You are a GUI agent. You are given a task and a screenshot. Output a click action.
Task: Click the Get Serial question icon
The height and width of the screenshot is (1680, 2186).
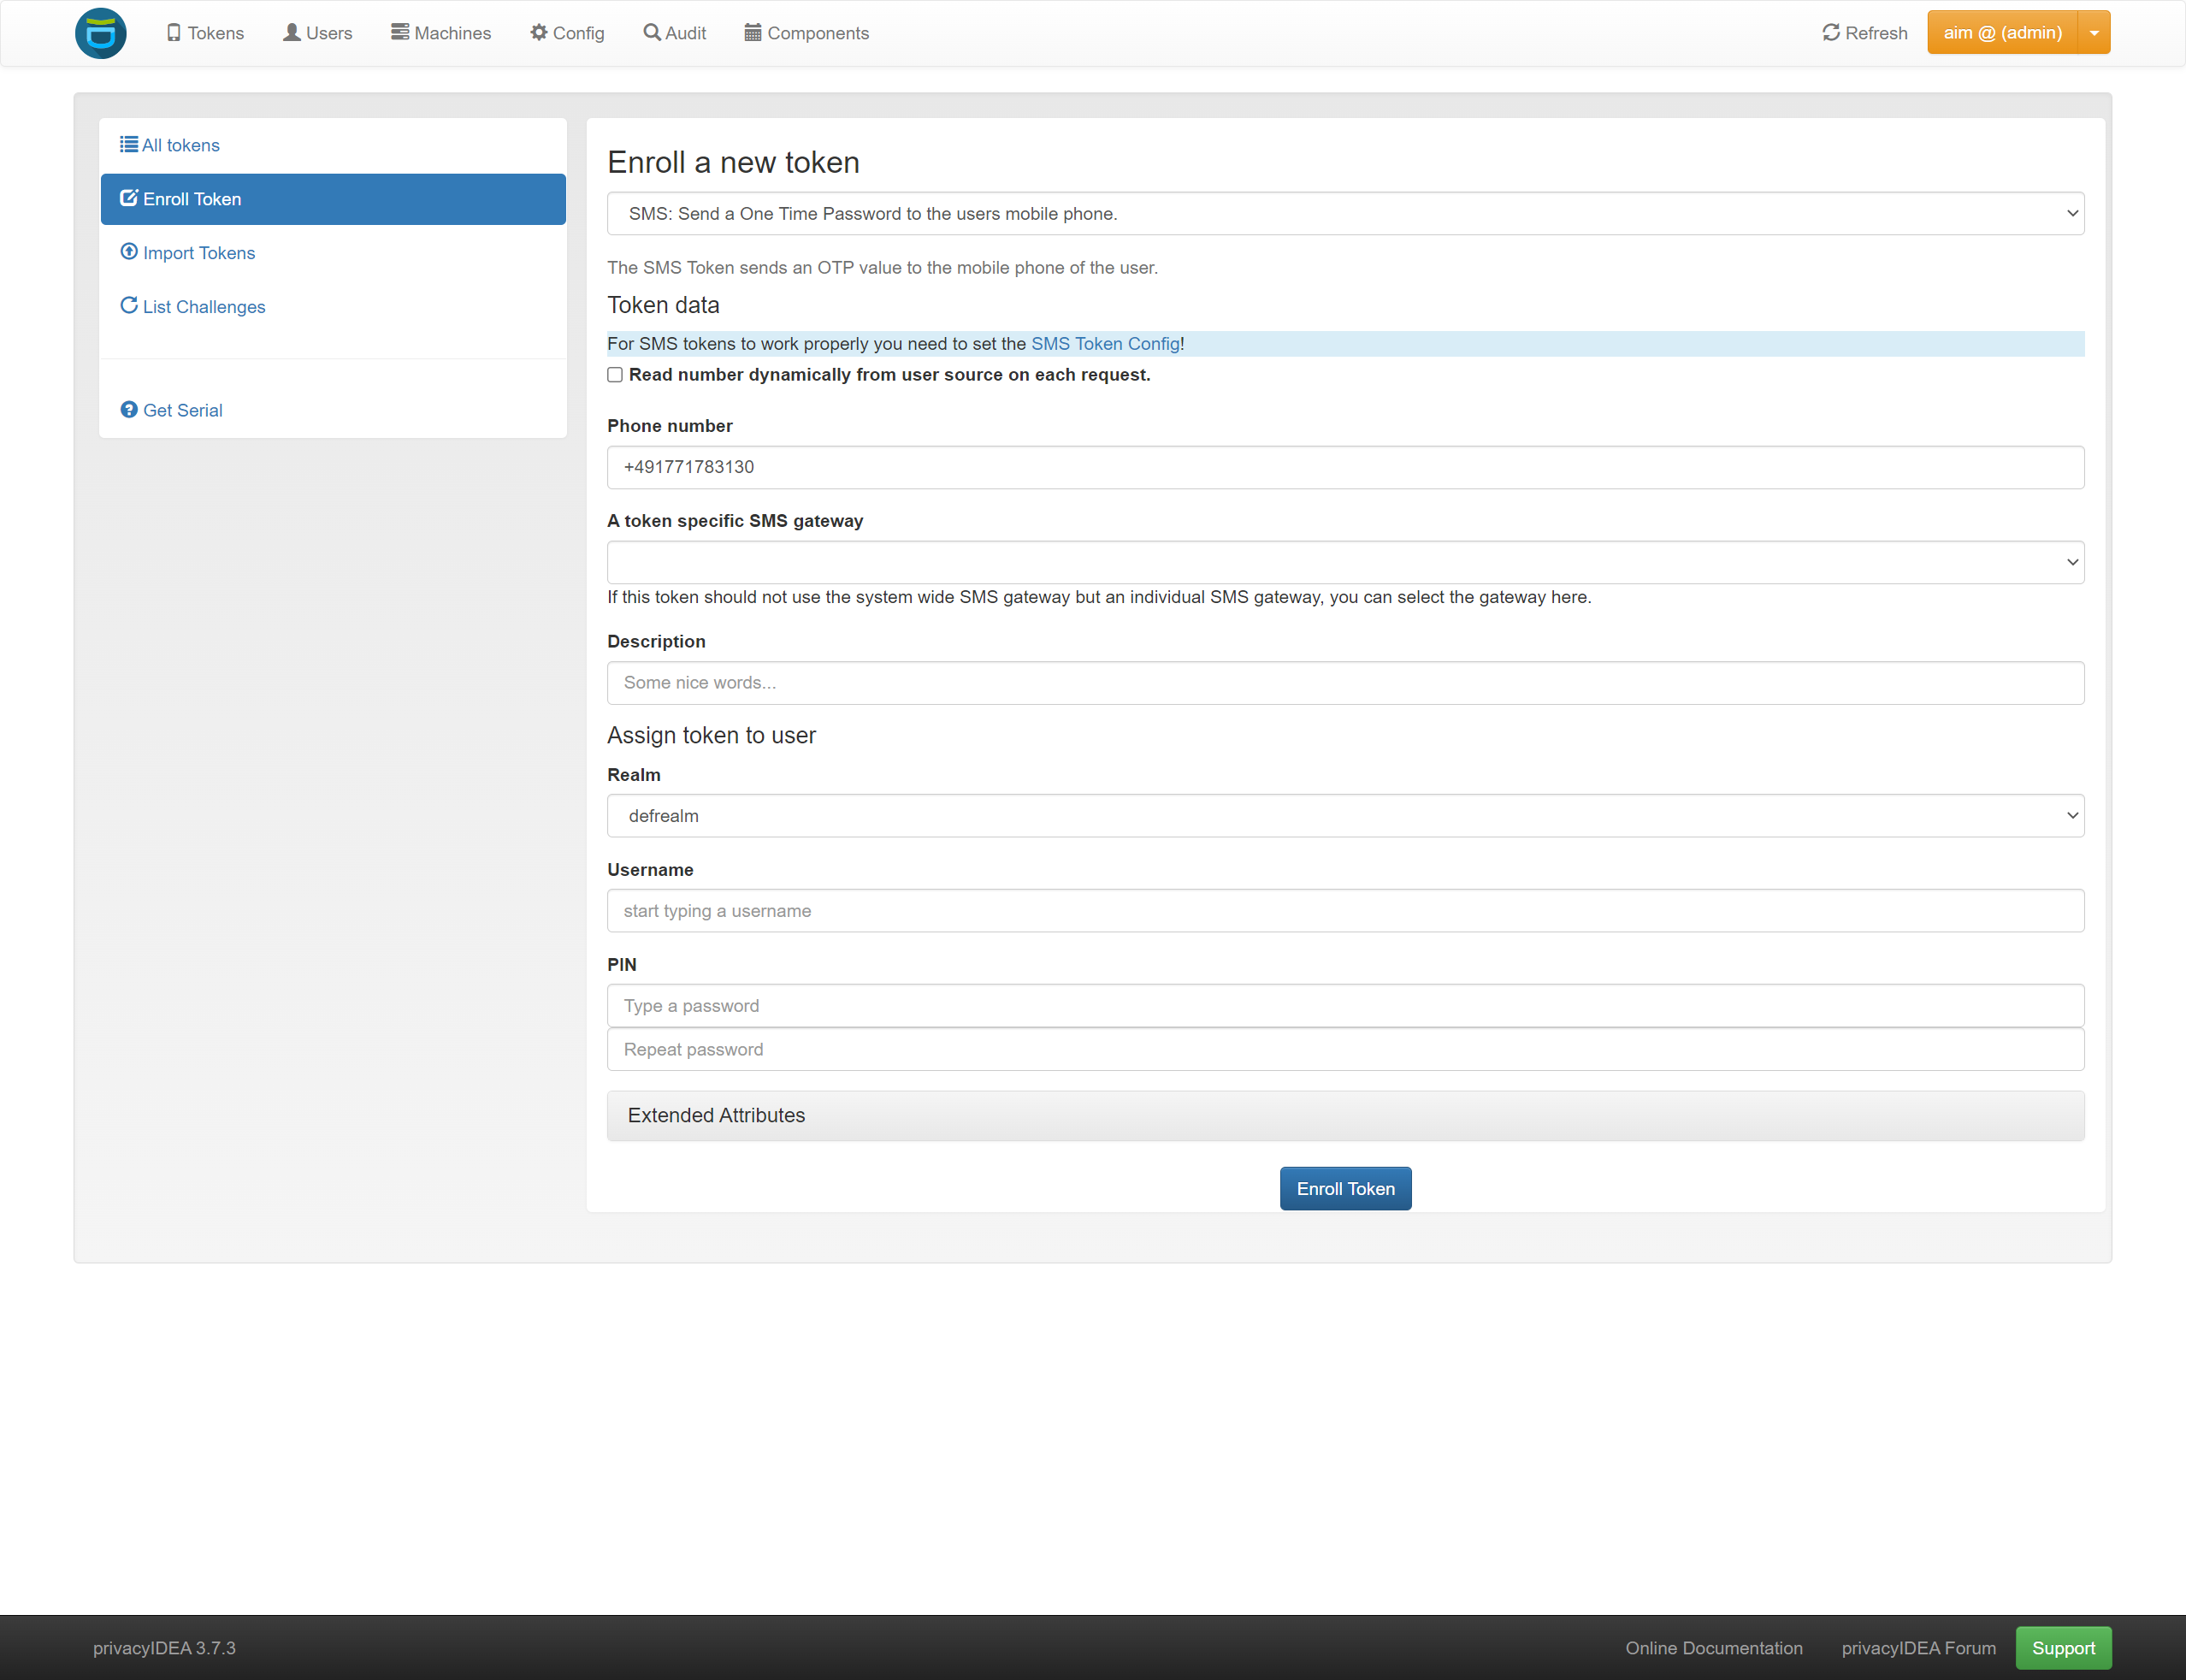pyautogui.click(x=129, y=410)
